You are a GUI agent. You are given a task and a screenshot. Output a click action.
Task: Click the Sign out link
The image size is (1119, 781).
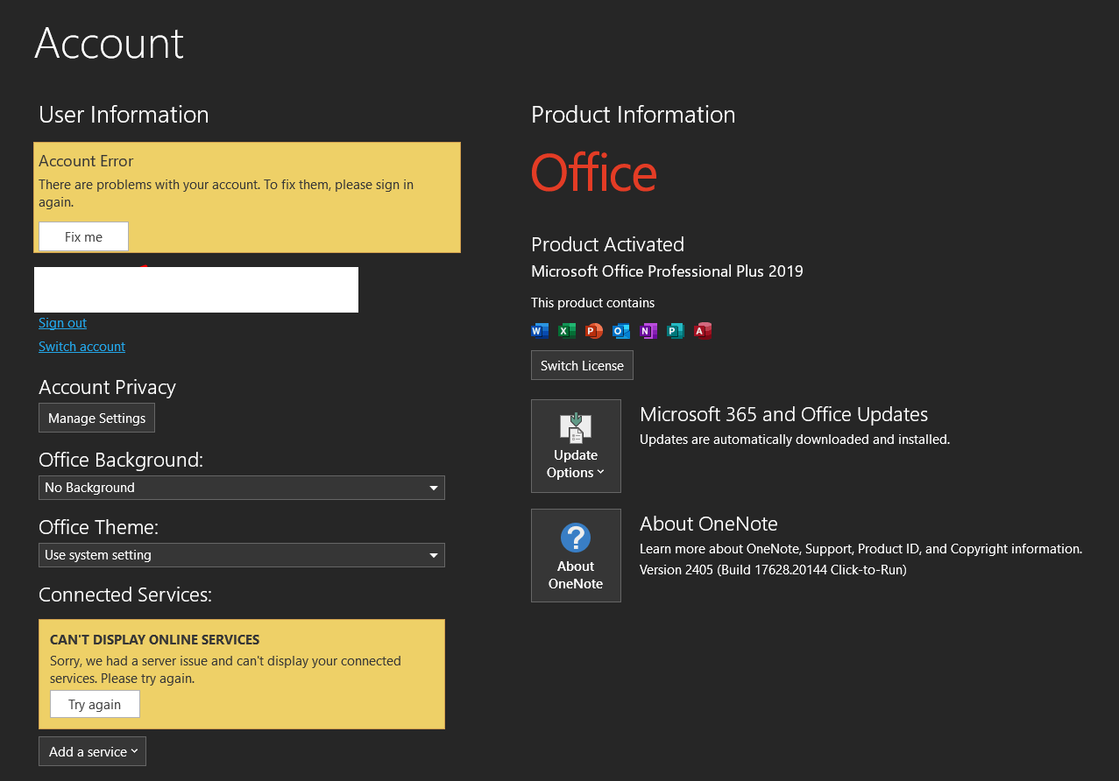(62, 323)
